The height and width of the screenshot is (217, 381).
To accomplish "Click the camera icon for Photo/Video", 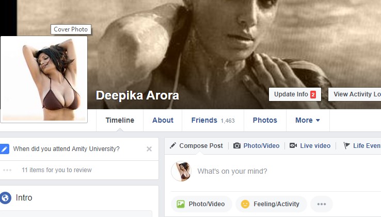I will pos(237,146).
